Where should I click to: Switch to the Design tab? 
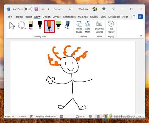pos(47,17)
